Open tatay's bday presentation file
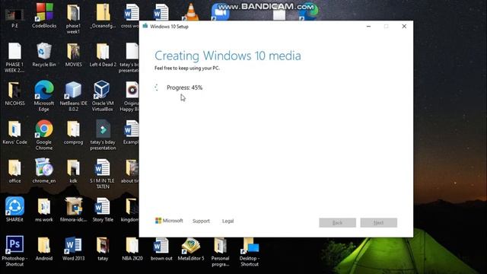 103,135
